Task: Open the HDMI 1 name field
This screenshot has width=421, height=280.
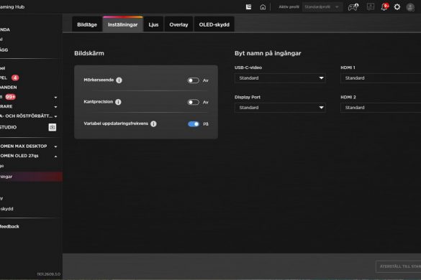Action: (x=381, y=78)
